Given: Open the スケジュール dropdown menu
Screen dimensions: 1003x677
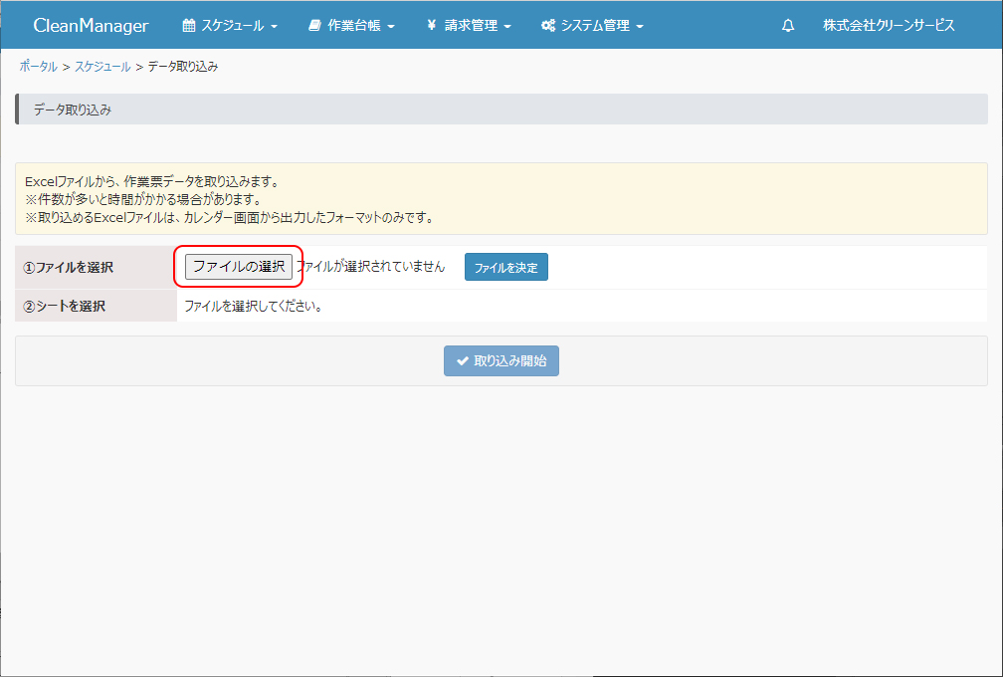Looking at the screenshot, I should (x=230, y=26).
